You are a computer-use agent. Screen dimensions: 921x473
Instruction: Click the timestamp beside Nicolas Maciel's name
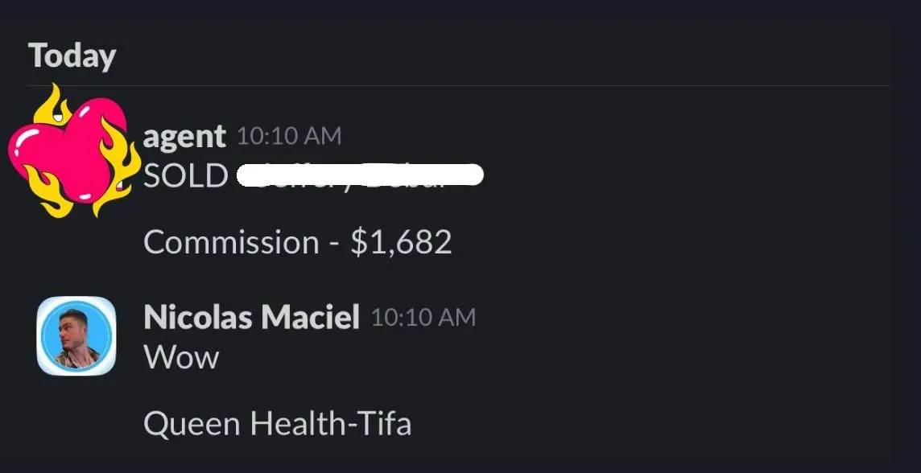pyautogui.click(x=423, y=317)
